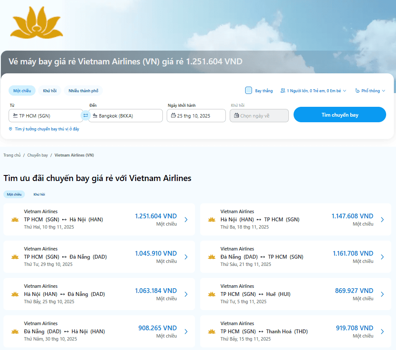Click the departure calendar icon

(x=174, y=115)
